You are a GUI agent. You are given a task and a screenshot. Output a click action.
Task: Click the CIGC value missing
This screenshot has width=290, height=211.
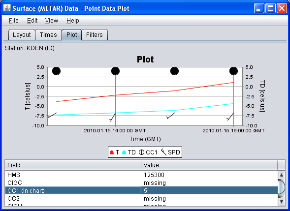pyautogui.click(x=155, y=183)
